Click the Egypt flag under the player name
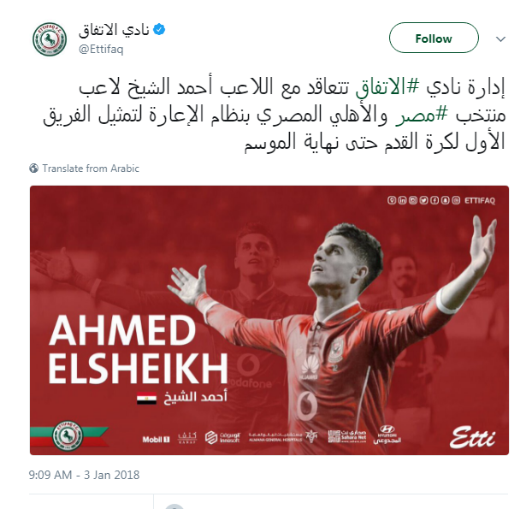 tap(146, 398)
